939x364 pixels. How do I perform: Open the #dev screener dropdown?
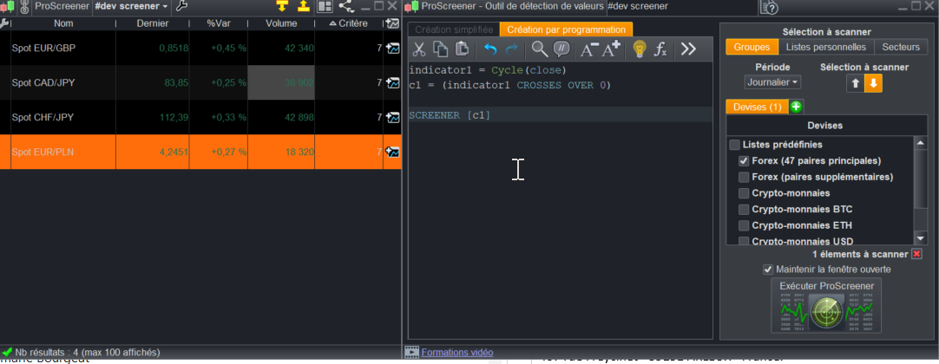pos(131,7)
